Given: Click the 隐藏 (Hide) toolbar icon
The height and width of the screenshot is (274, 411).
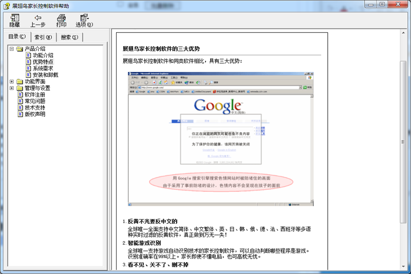Looking at the screenshot, I should (15, 21).
